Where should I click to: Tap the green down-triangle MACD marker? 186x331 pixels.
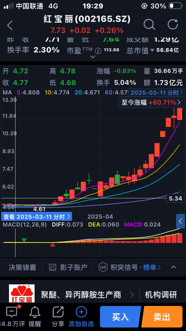24,240
